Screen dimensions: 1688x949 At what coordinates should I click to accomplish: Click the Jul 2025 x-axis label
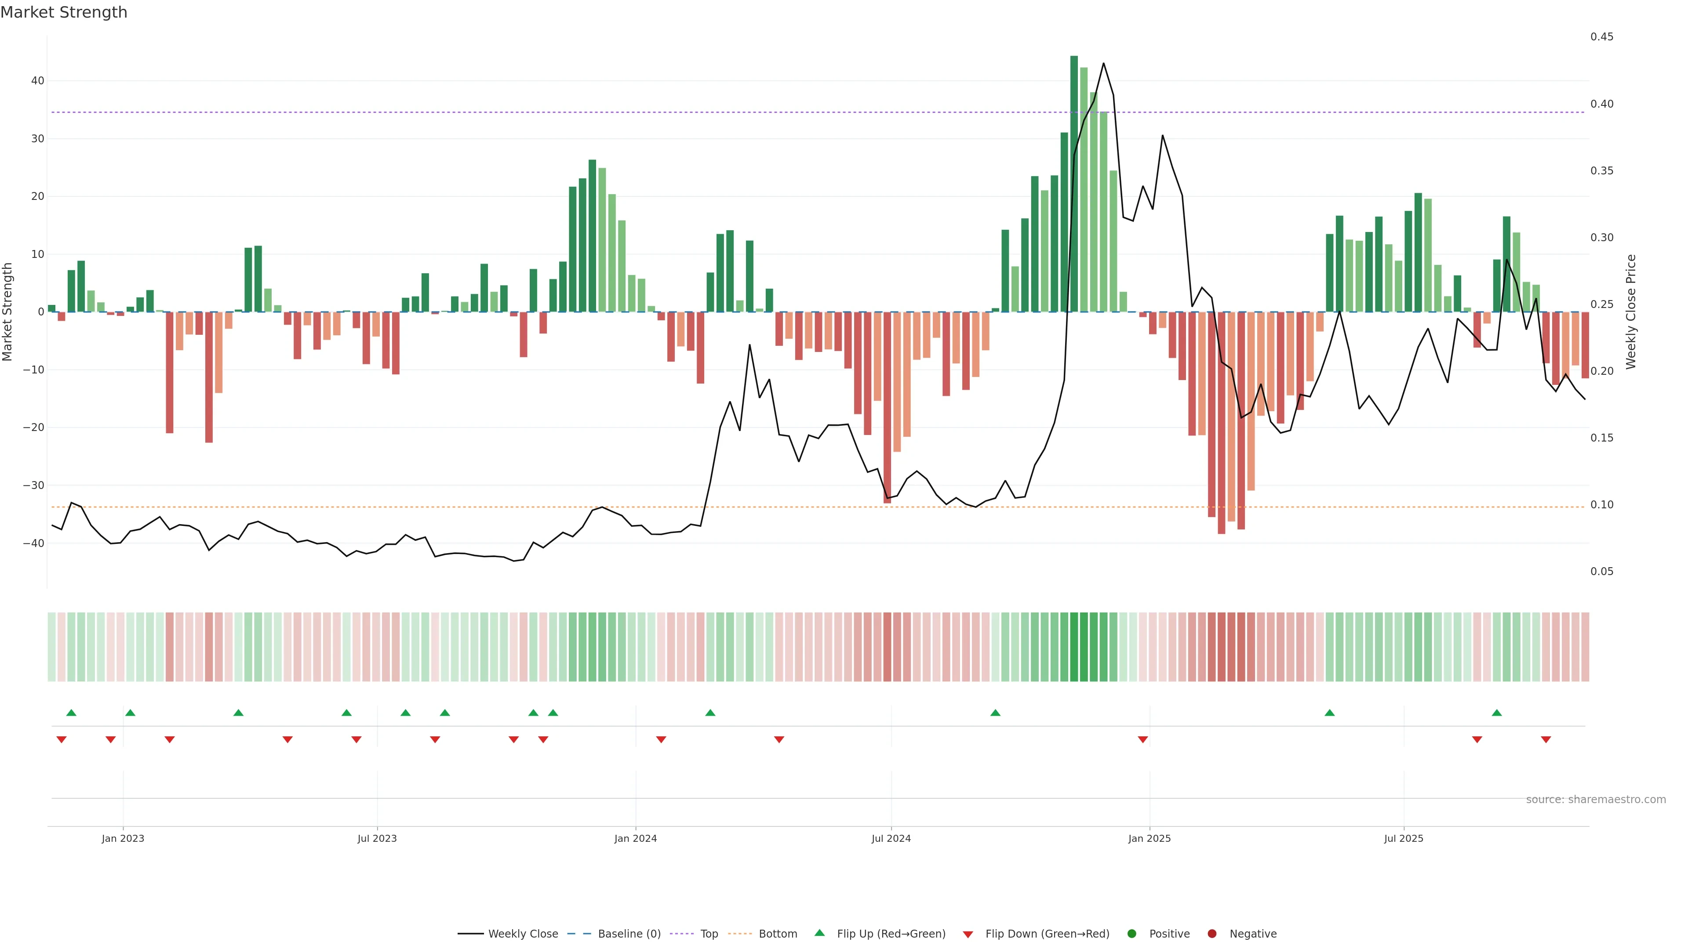coord(1404,838)
